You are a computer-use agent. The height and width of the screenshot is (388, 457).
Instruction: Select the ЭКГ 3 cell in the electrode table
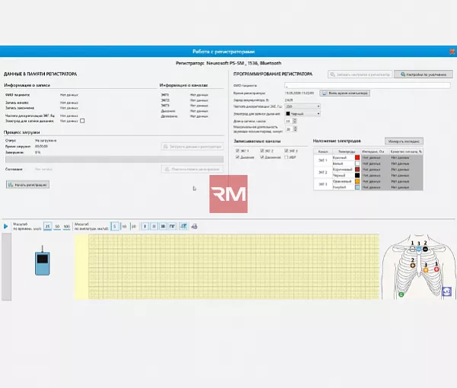323,184
